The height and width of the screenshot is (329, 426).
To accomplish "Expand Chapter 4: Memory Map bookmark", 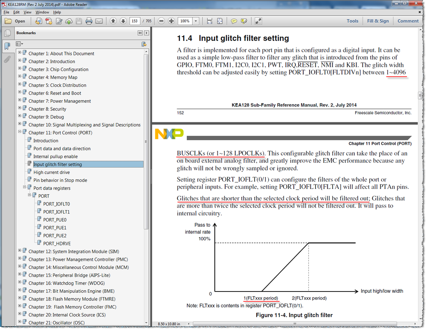I will pos(20,76).
